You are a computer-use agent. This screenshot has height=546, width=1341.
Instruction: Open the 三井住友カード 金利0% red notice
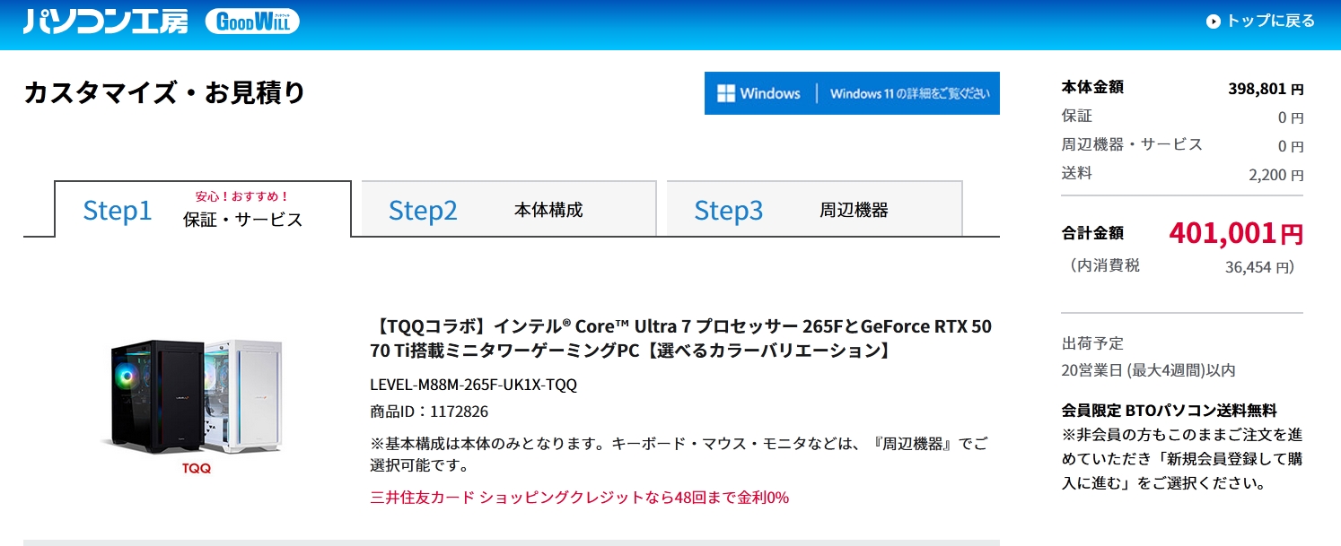point(579,497)
